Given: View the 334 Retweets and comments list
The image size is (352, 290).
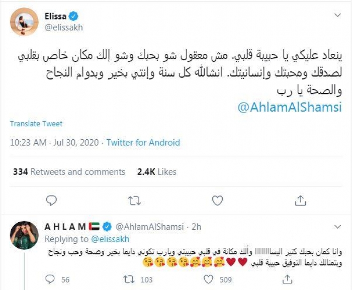Looking at the screenshot, I should 68,172.
